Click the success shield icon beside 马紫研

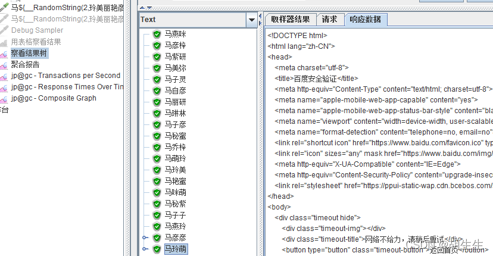pyautogui.click(x=157, y=57)
